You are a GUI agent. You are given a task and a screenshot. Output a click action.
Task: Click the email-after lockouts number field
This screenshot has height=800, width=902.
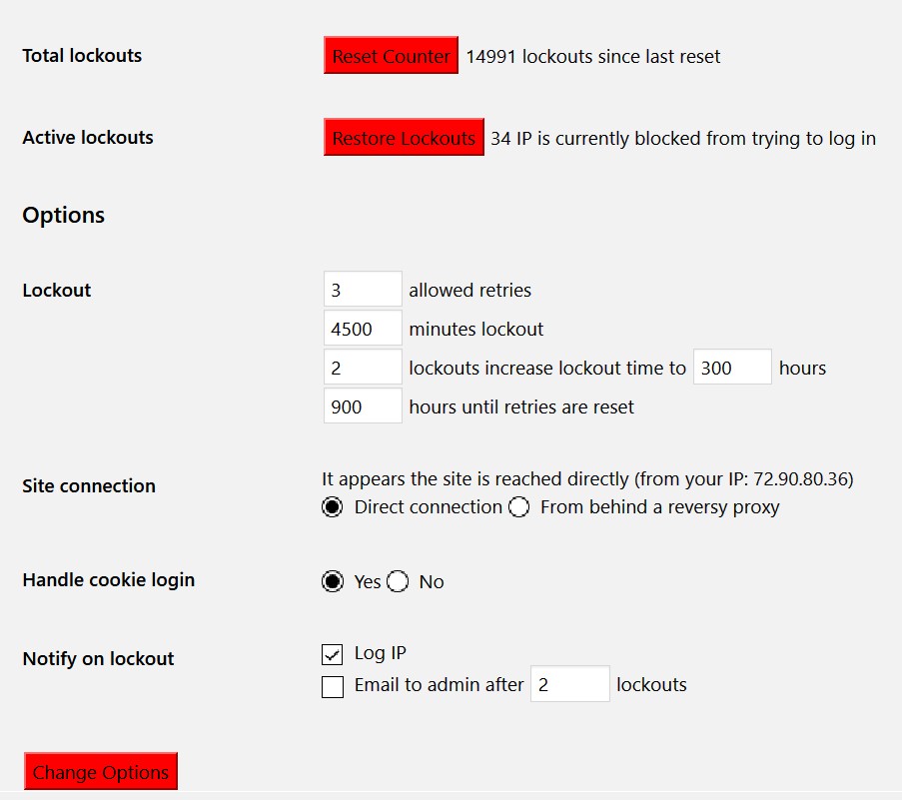click(569, 684)
